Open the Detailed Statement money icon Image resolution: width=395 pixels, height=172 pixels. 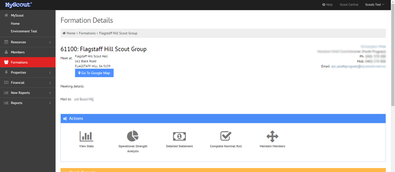(x=180, y=136)
